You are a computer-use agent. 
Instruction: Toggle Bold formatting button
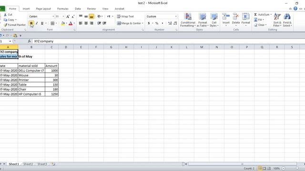coord(31,23)
